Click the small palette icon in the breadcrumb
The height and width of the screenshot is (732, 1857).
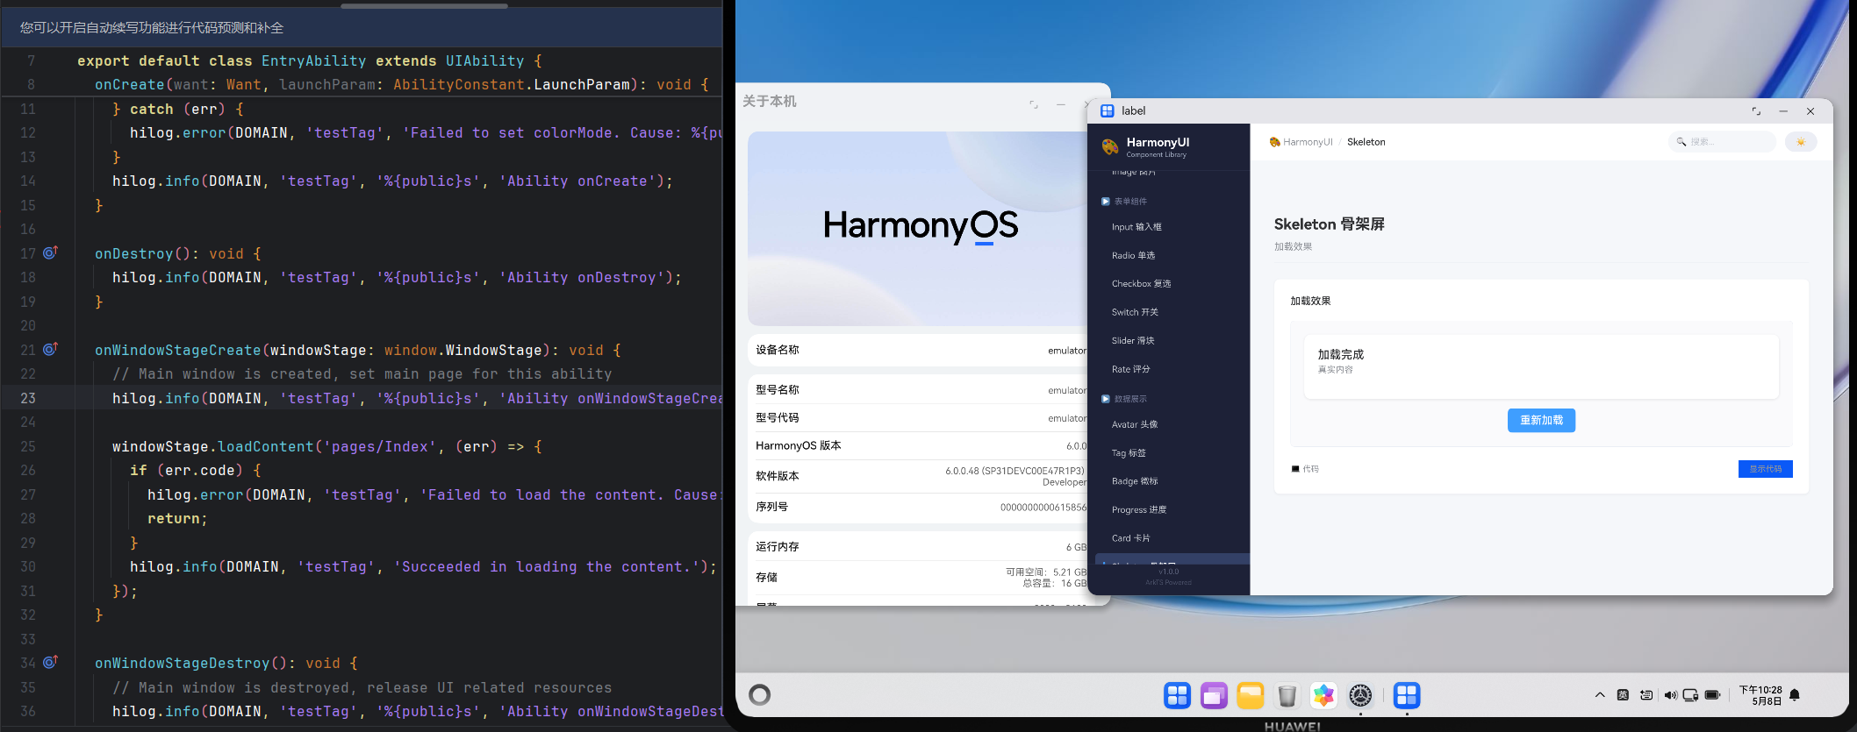1274,142
